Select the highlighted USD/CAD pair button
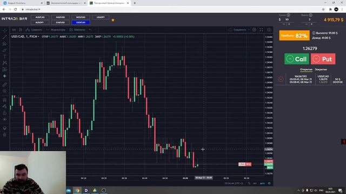Screen dimensions: 346x194 [81, 23]
